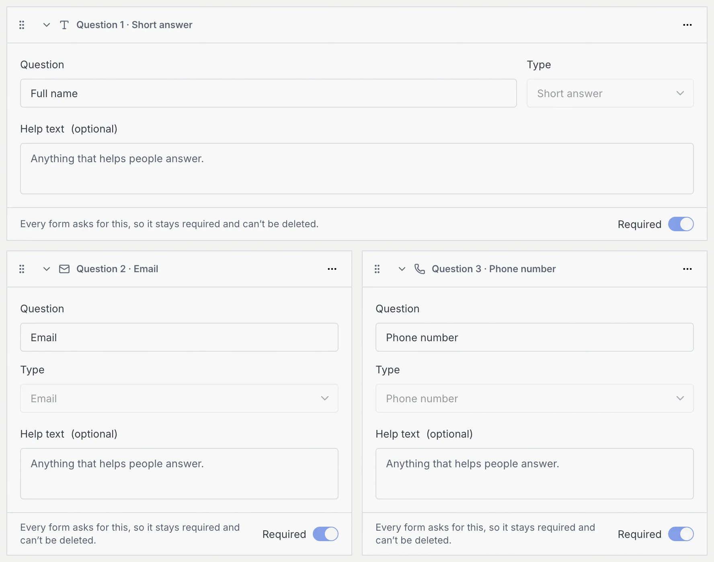Open the more options menu for Question 3
Image resolution: width=714 pixels, height=562 pixels.
point(687,269)
